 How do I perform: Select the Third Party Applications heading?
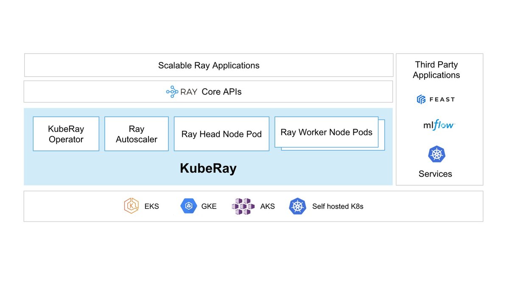(436, 70)
